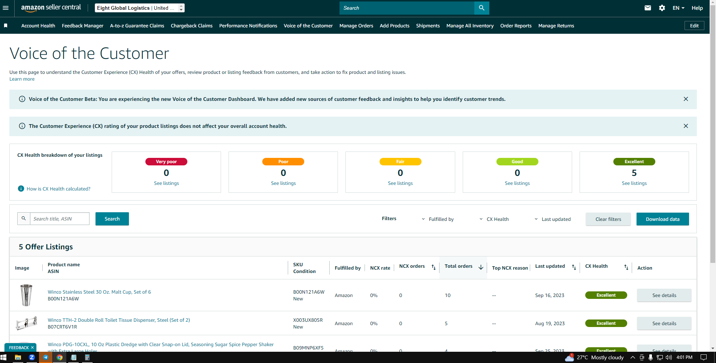
Task: Click the FEEDBACK tab label
Action: (19, 348)
